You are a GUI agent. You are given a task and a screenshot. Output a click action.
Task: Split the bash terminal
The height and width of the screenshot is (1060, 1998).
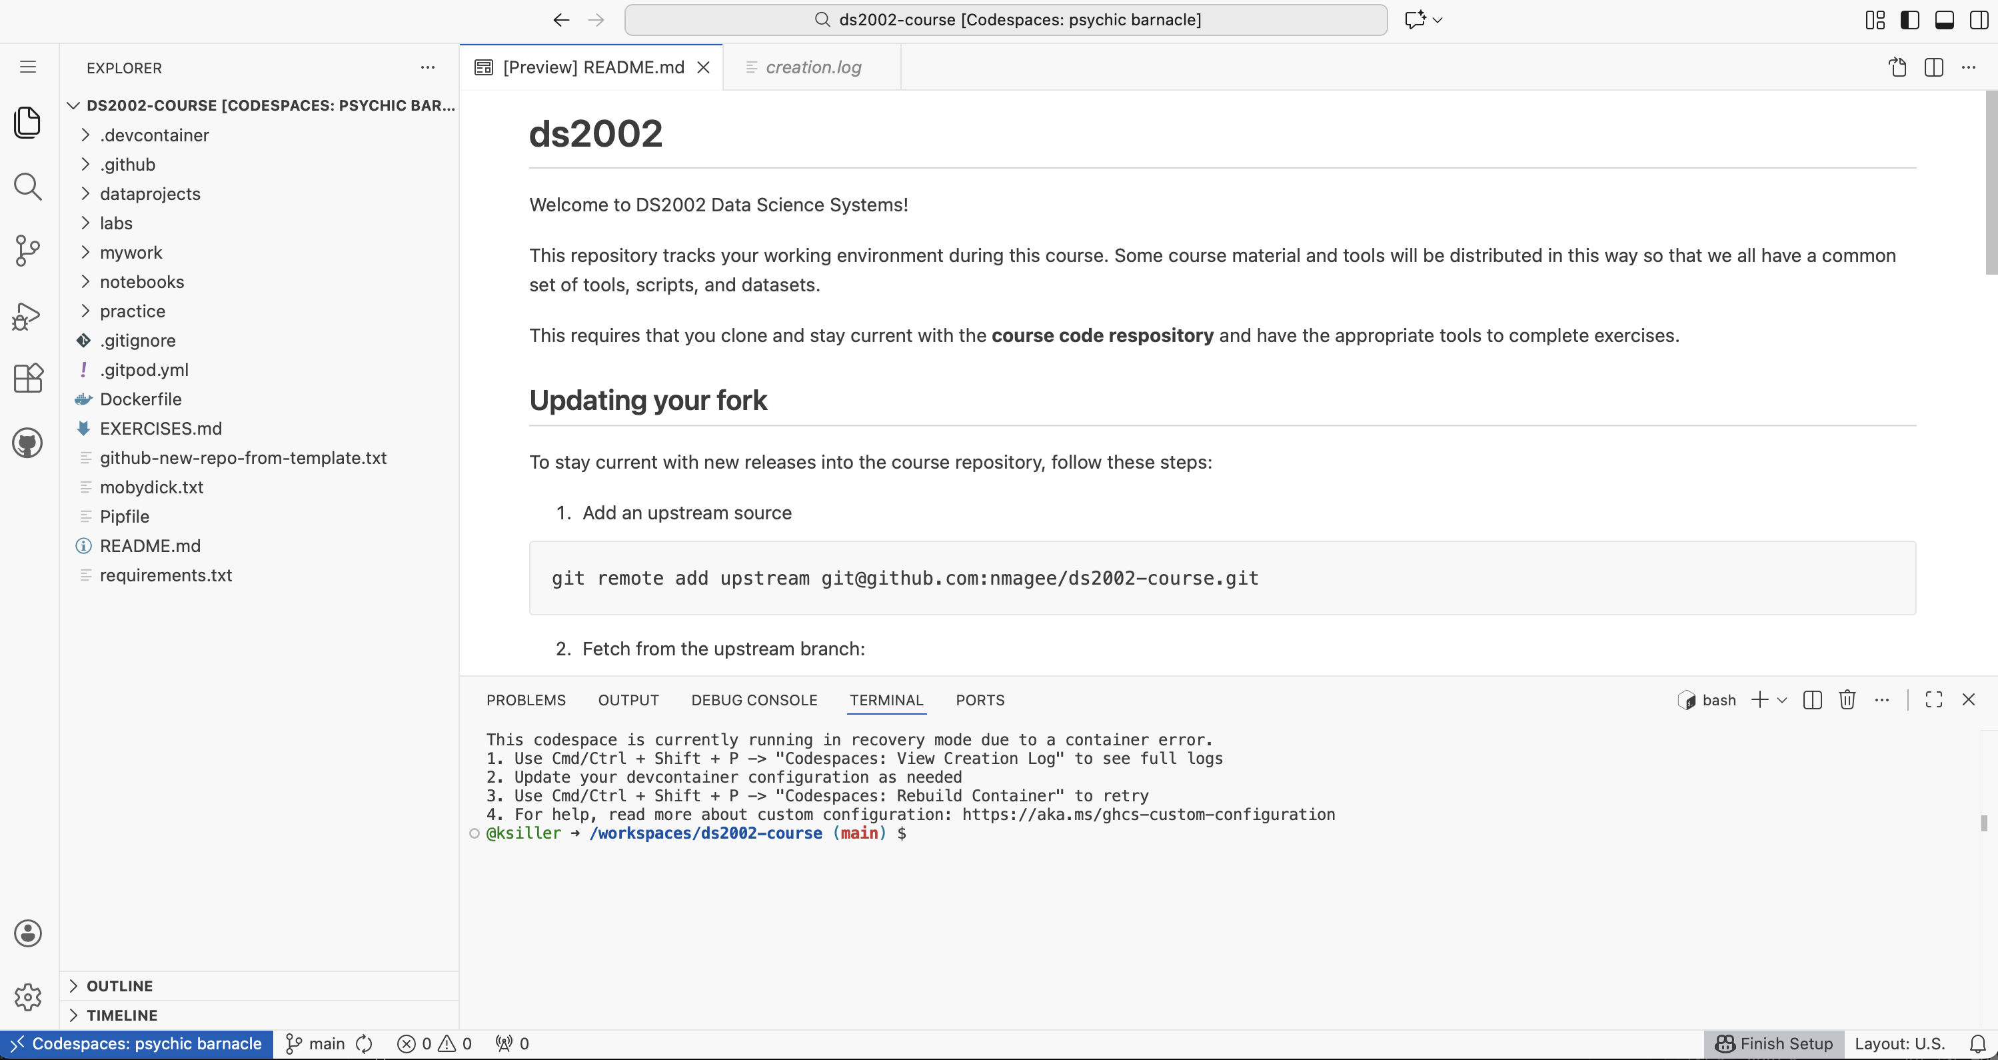tap(1813, 699)
